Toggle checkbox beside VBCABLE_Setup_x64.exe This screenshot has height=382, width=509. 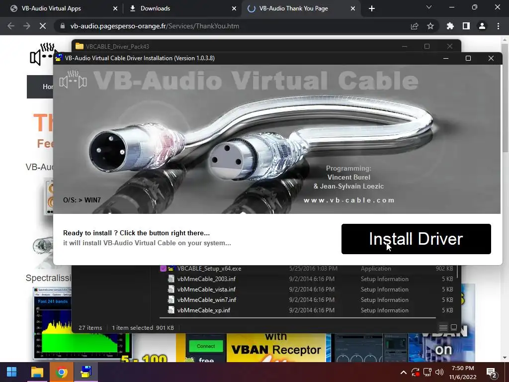163,269
